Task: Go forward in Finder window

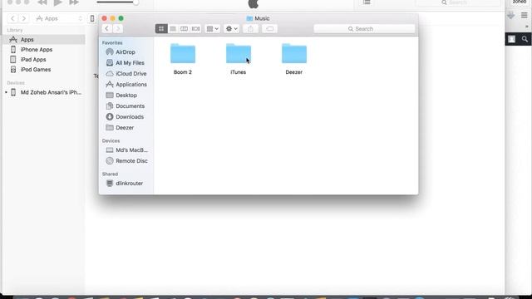Action: point(118,29)
